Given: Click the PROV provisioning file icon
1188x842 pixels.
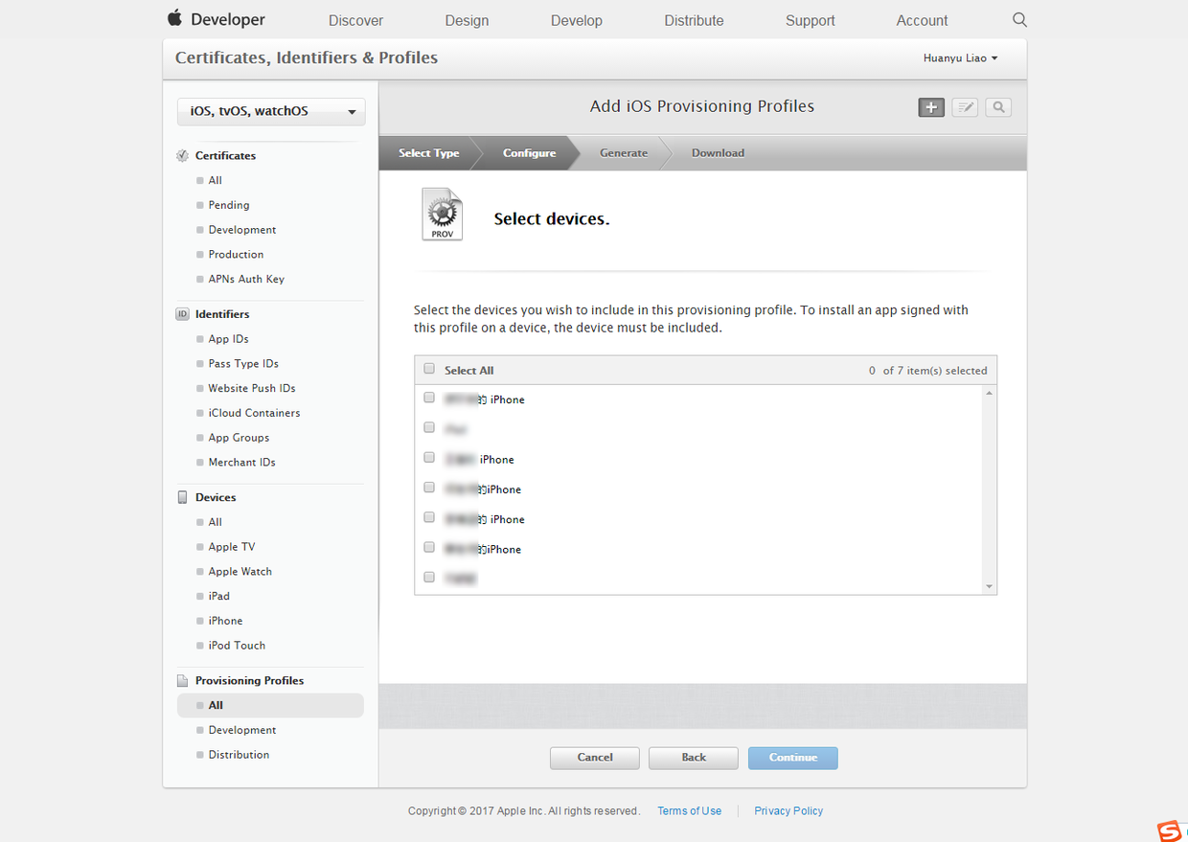Looking at the screenshot, I should pos(442,214).
